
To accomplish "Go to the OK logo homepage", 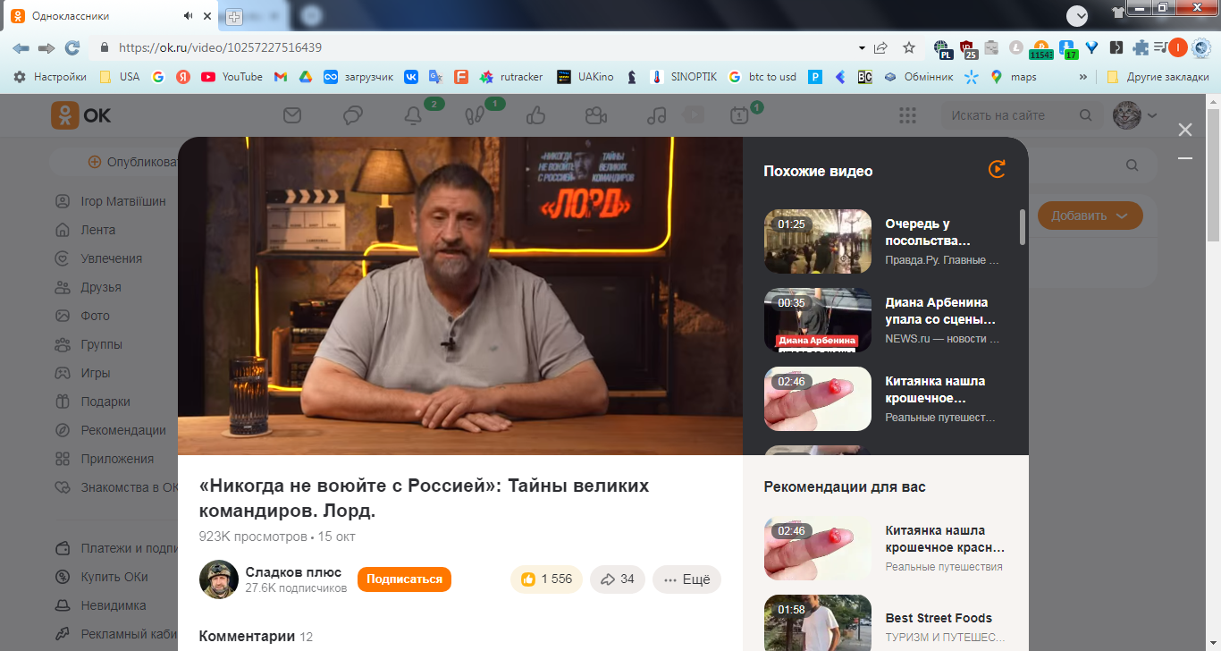I will point(81,115).
